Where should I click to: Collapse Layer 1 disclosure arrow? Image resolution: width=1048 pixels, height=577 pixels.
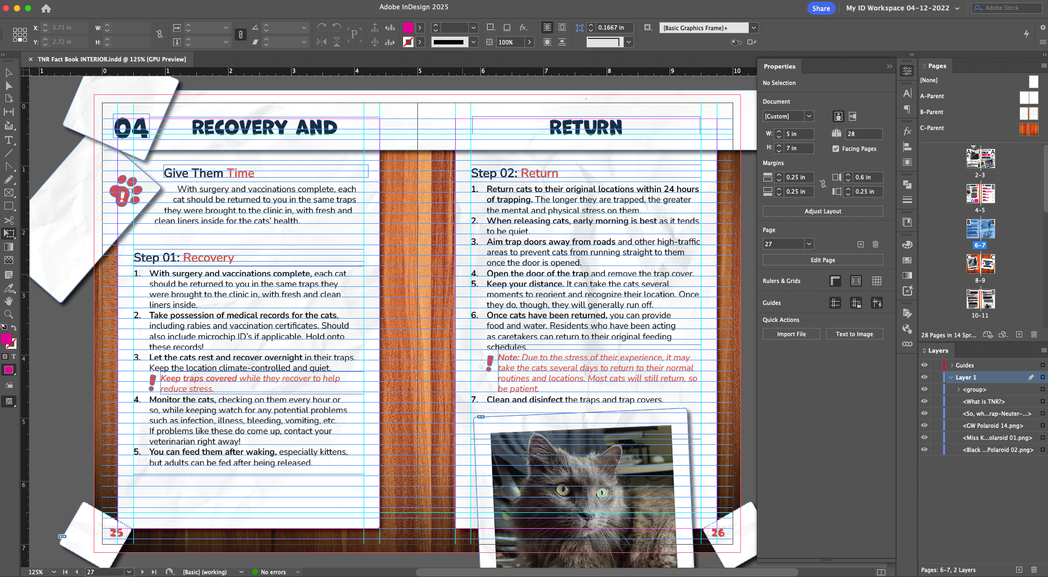[x=951, y=377]
